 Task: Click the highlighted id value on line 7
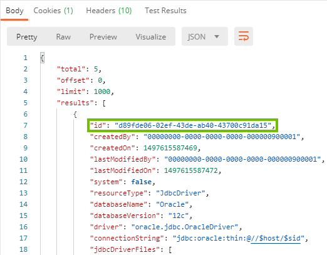[193, 125]
